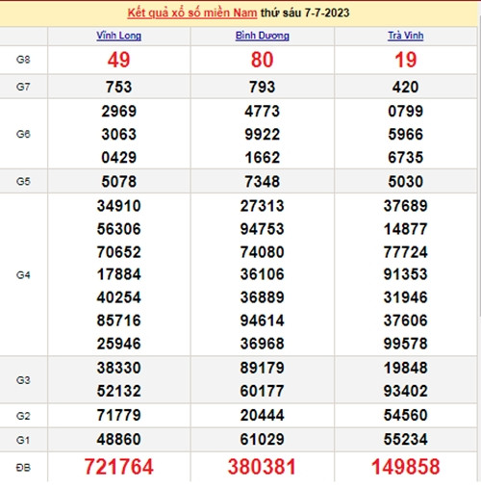Click G3 number 19848
481x488 pixels.
tap(406, 368)
